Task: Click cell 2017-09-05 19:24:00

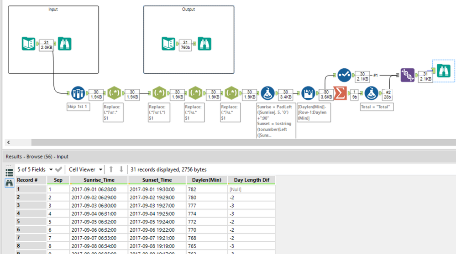Action: (157, 222)
